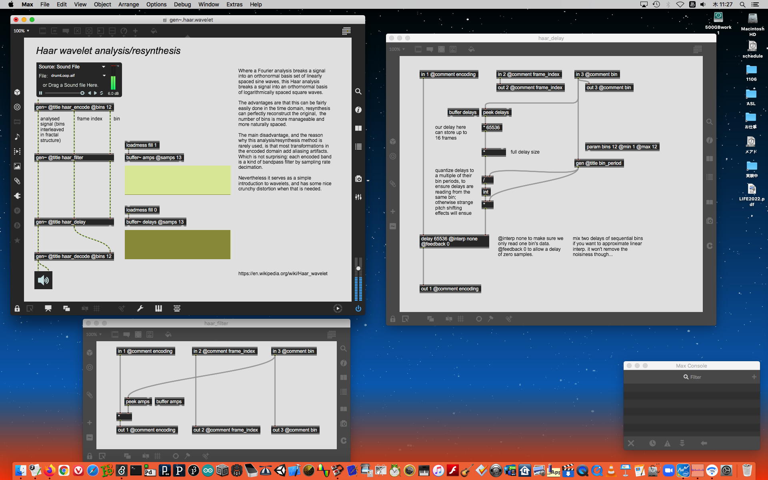The height and width of the screenshot is (480, 768).
Task: Adjust the output gain slider knob
Action: [x=358, y=268]
